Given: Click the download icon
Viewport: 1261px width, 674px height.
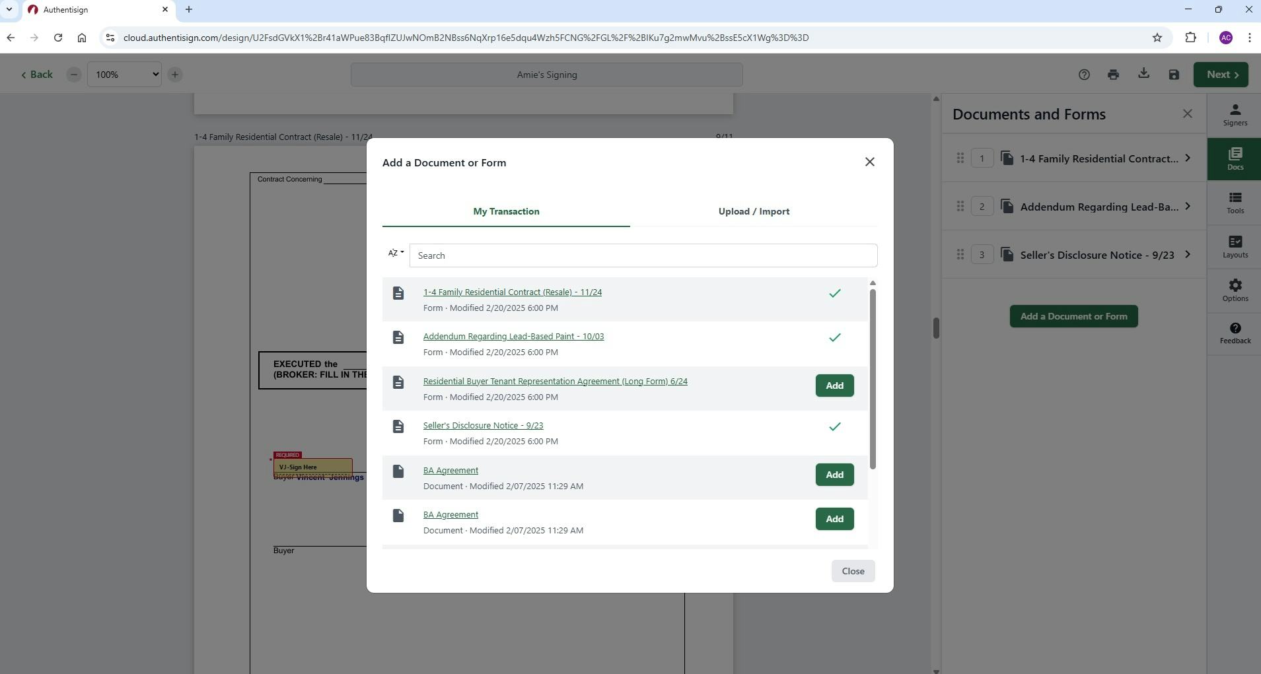Looking at the screenshot, I should click(x=1143, y=74).
